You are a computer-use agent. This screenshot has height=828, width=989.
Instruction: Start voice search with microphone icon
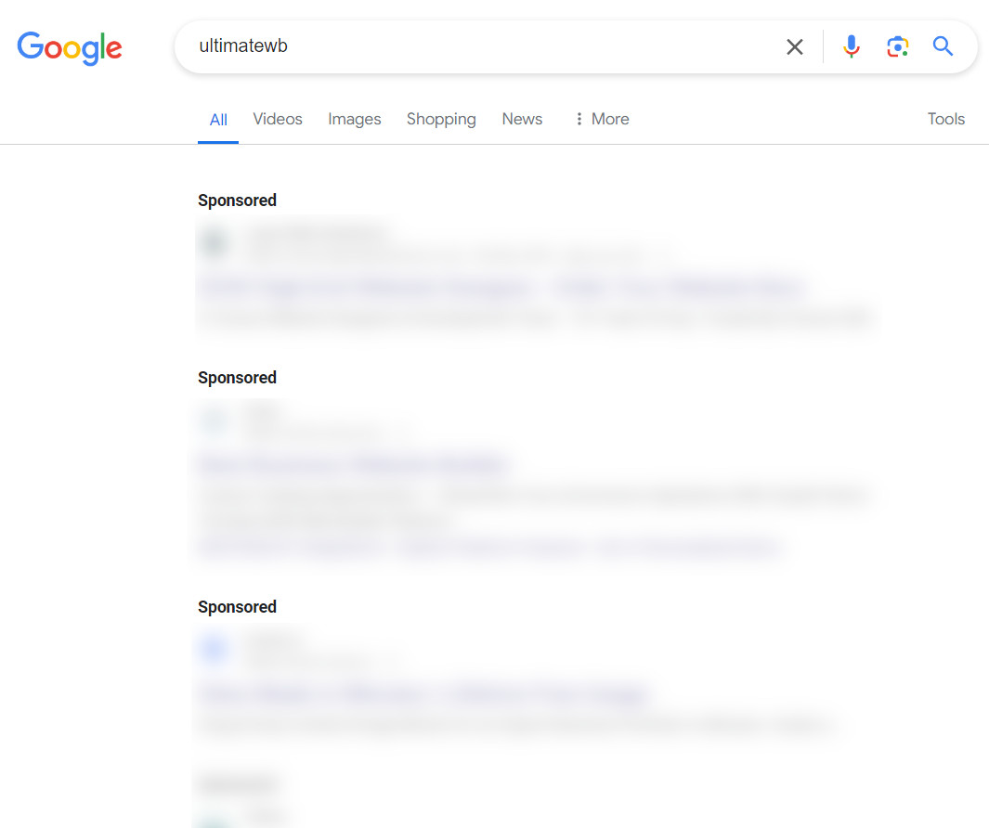coord(851,46)
